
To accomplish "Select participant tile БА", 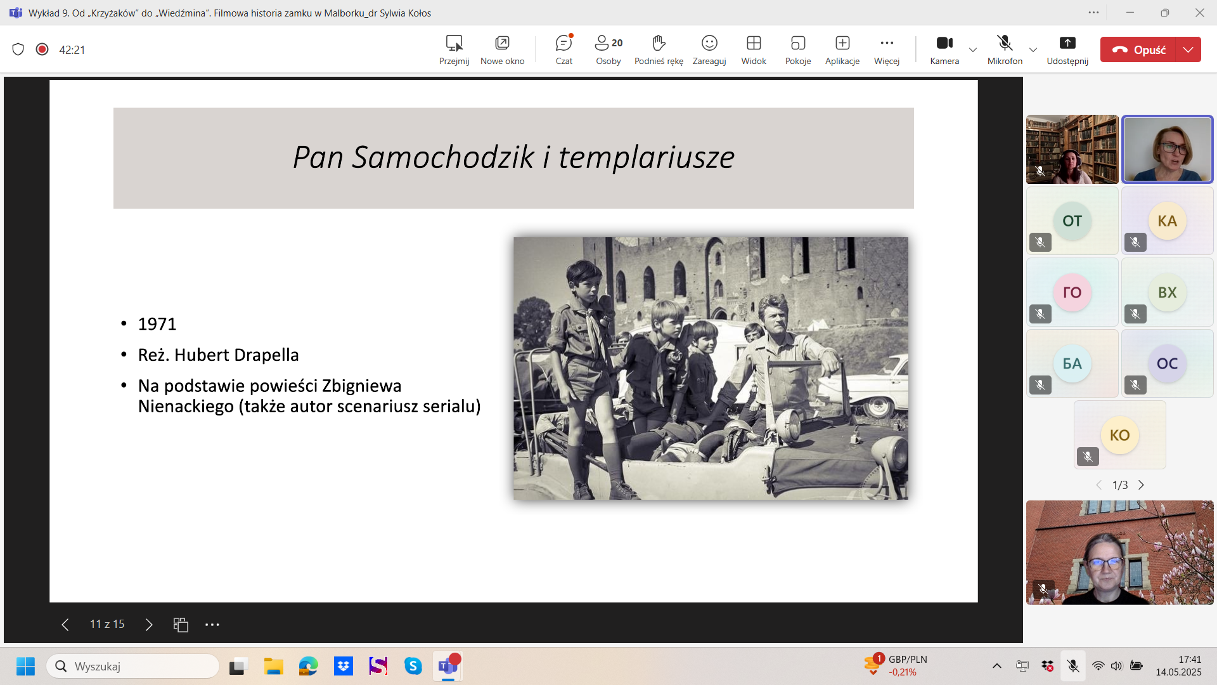I will tap(1072, 363).
